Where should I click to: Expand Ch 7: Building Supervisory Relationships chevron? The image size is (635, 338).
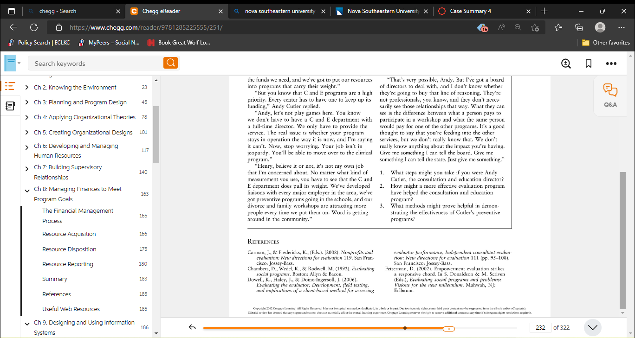click(27, 169)
